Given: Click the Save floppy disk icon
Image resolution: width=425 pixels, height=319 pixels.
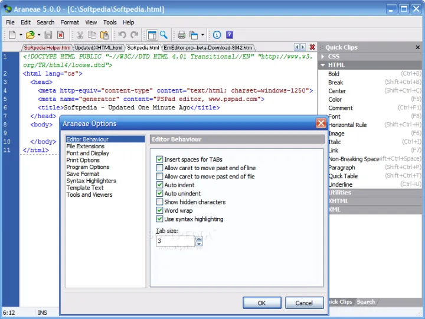Looking at the screenshot, I should pos(48,35).
